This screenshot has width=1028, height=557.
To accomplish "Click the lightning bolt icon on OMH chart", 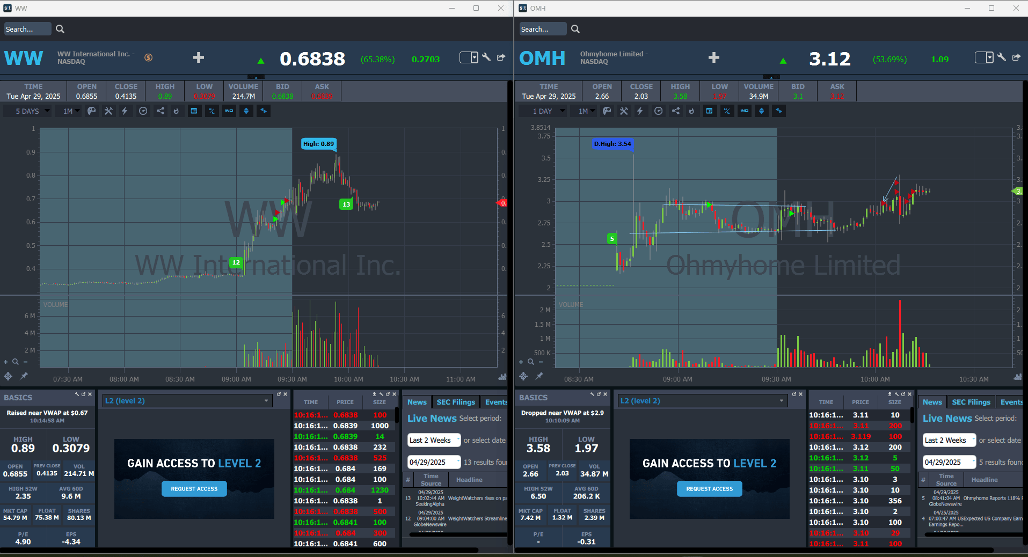I will pyautogui.click(x=640, y=111).
